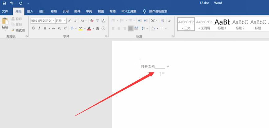Screen dimensions: 269x128
Task: Increase the font size
Action: [69, 21]
